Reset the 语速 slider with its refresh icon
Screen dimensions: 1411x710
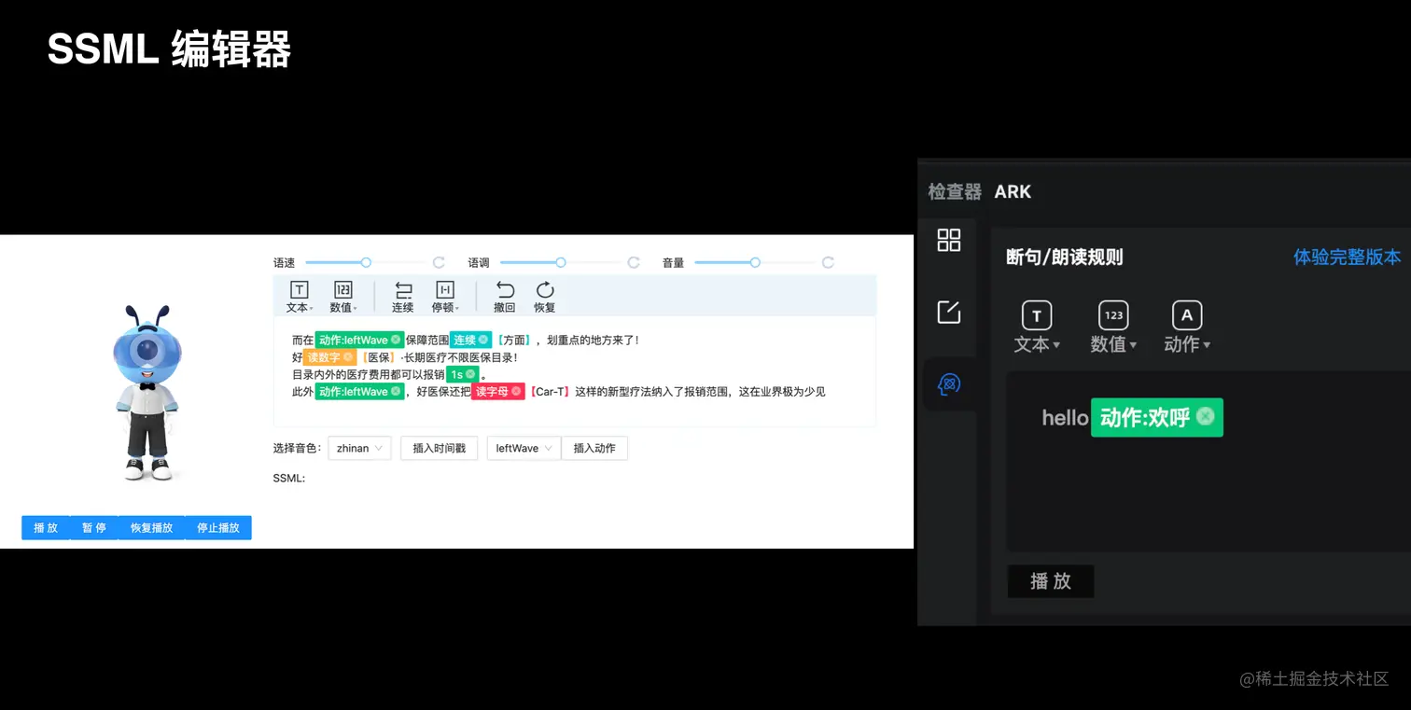[439, 263]
